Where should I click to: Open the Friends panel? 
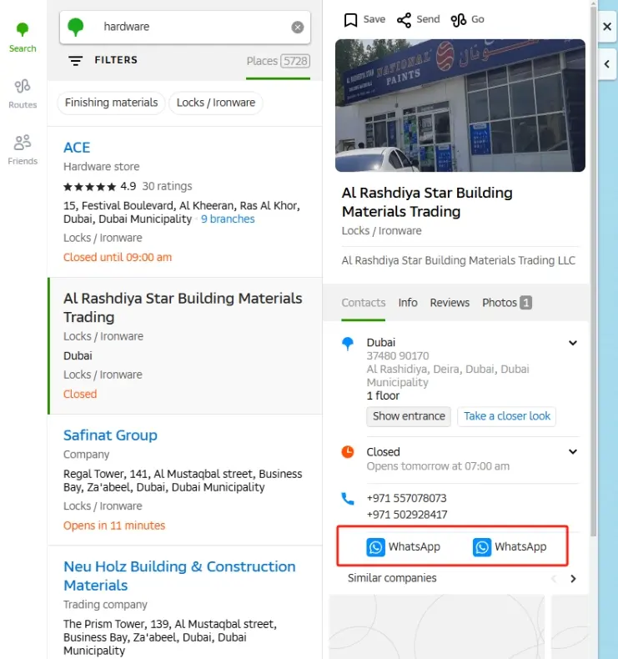pos(23,148)
